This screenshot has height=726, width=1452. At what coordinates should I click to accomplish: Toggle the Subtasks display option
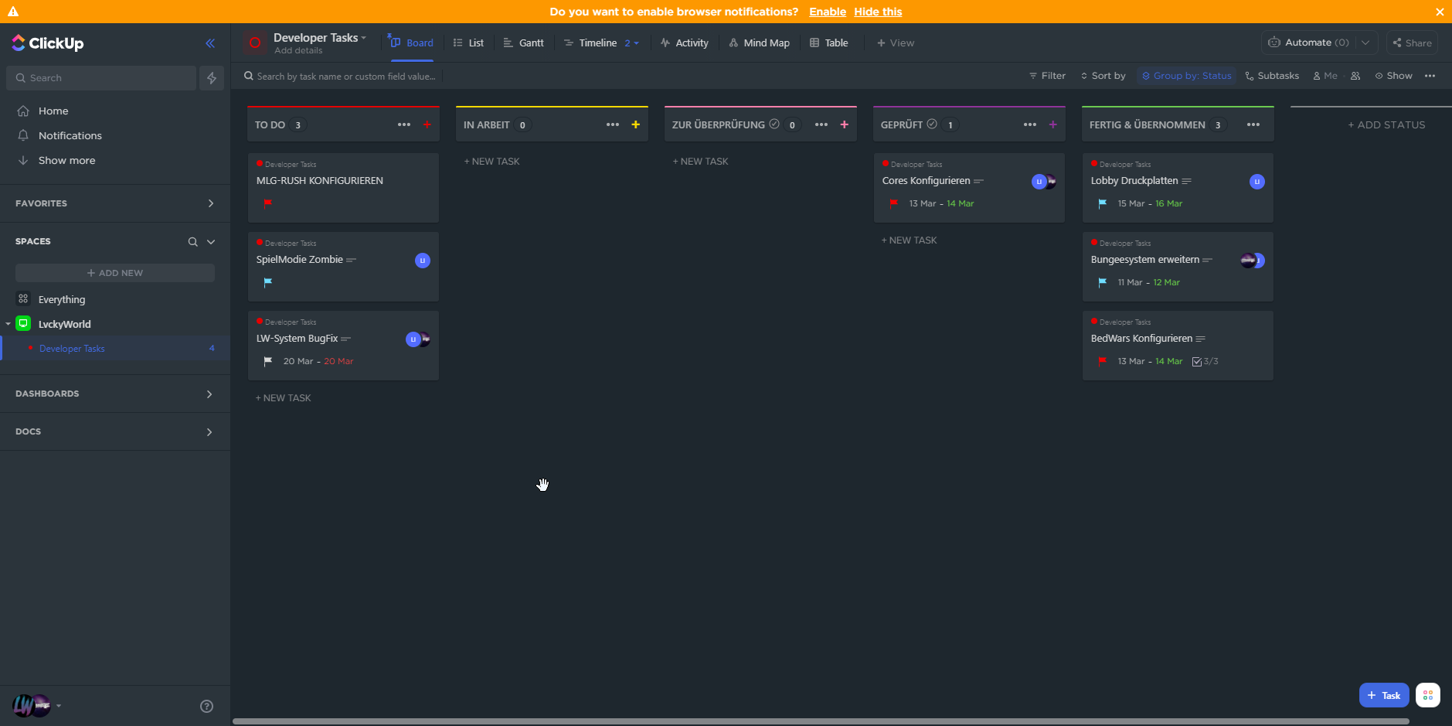tap(1272, 76)
